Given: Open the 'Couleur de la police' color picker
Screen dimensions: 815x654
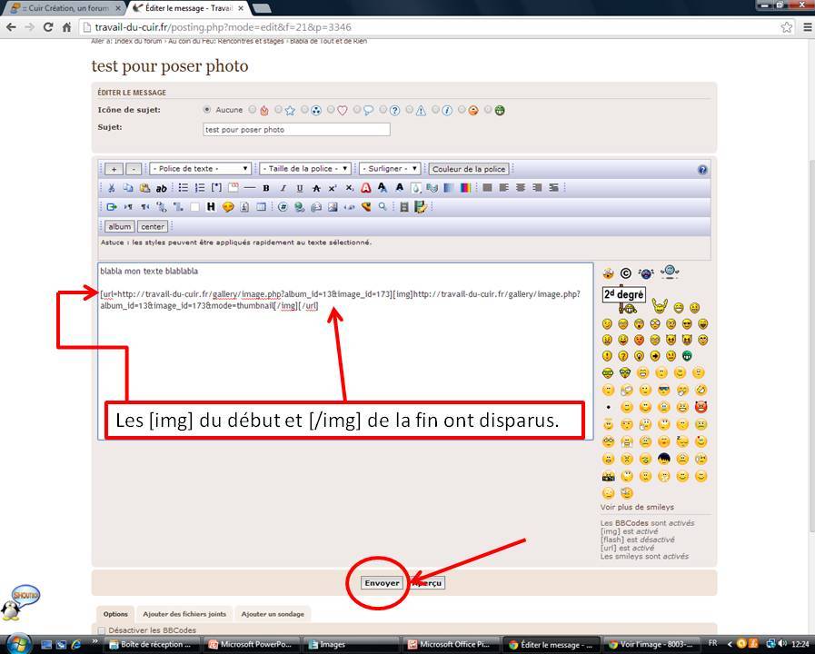Looking at the screenshot, I should coord(469,169).
